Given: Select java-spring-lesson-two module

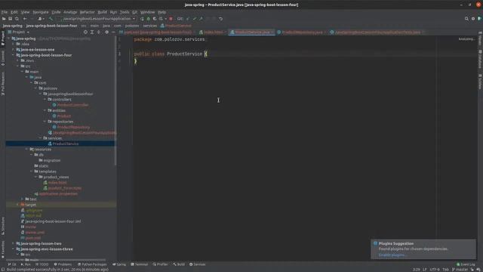Looking at the screenshot, I should pyautogui.click(x=41, y=243).
